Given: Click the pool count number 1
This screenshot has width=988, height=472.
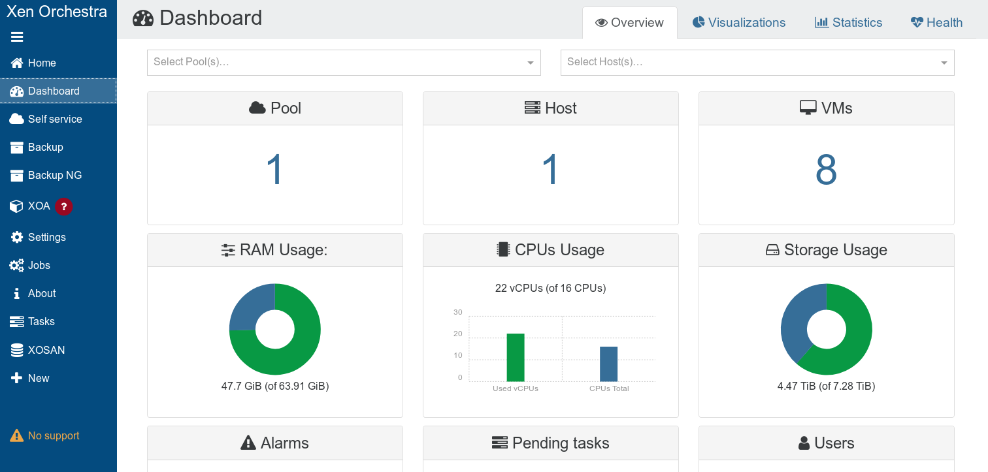Looking at the screenshot, I should coord(274,170).
